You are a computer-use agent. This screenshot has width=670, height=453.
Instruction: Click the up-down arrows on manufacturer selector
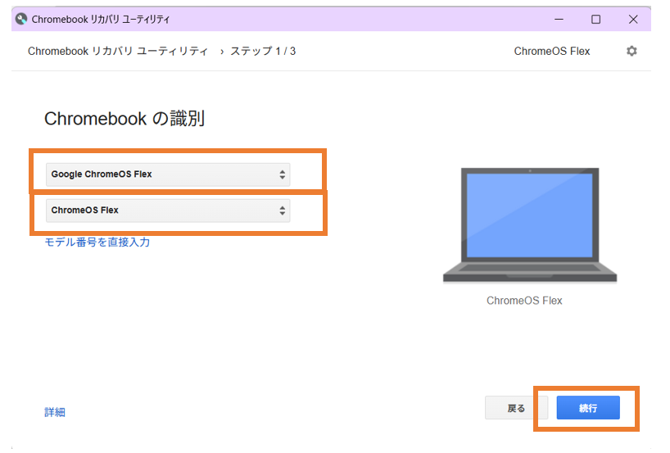[x=283, y=174]
